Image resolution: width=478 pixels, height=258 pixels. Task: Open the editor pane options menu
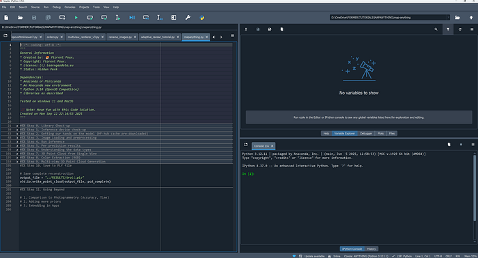(x=232, y=35)
